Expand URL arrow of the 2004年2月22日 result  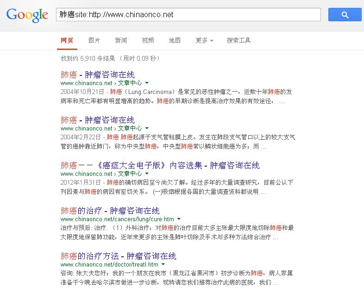coord(147,128)
